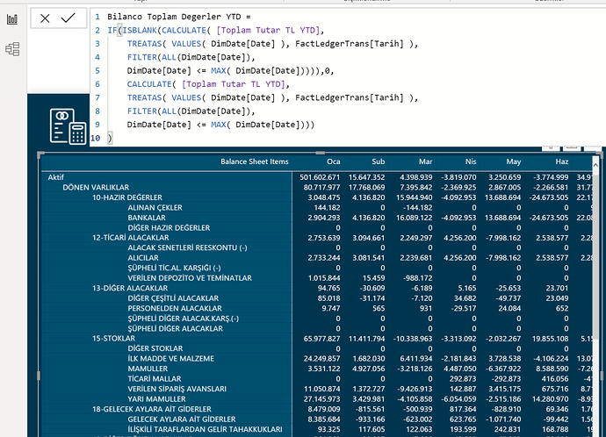This screenshot has width=606, height=437.
Task: Select the 'VERİLEN SİPARİŞ AVANSLARI' row
Action: 177,389
